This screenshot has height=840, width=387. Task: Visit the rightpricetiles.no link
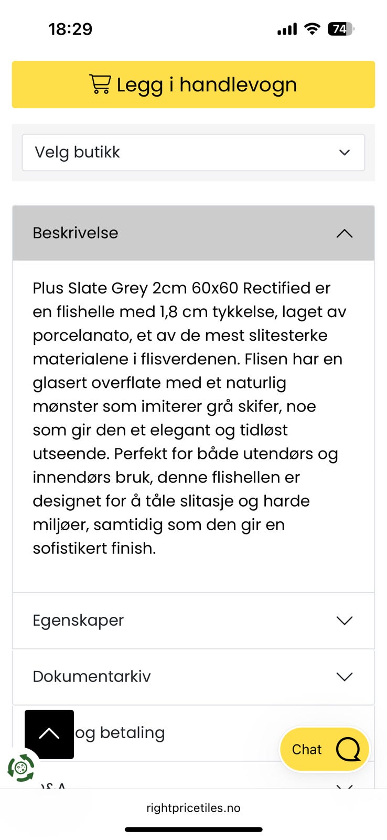(193, 808)
